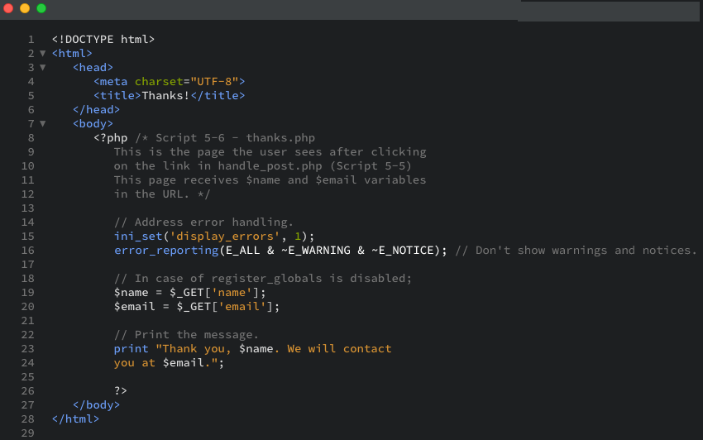Click line number 16 in the gutter
703x440 pixels.
point(28,251)
